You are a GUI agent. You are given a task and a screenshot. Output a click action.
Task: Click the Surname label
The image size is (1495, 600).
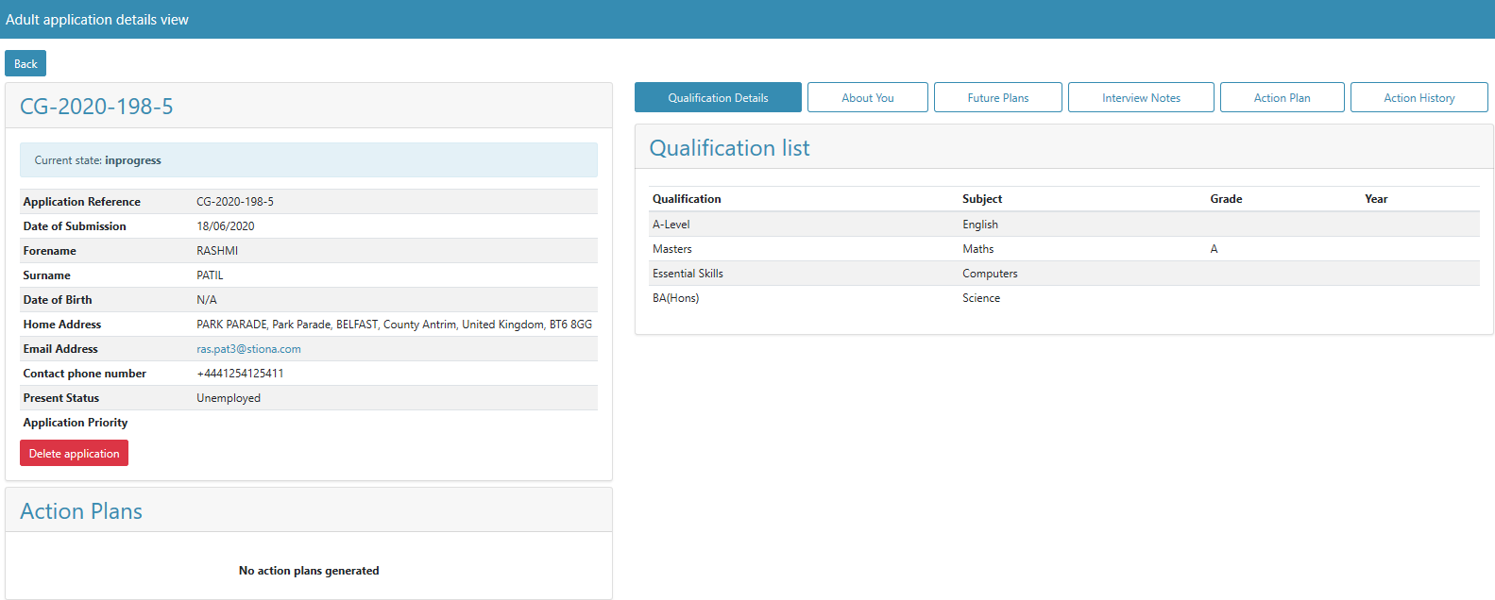(47, 275)
